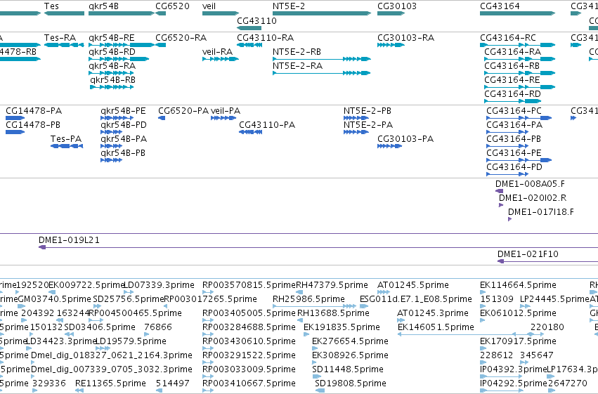Click EST Dmel_dig_018327_0621_2164.3prime
This screenshot has width=598, height=394.
(x=111, y=355)
